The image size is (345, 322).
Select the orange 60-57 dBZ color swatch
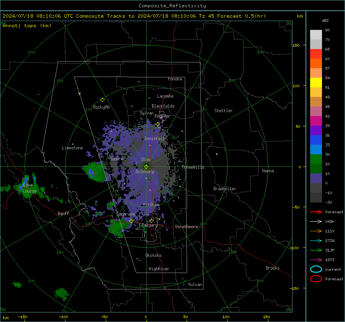pyautogui.click(x=316, y=63)
